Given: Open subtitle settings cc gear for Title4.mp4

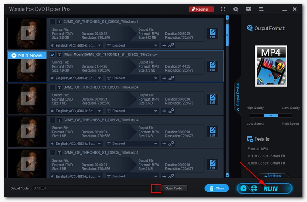Looking at the screenshot, I should (171, 111).
